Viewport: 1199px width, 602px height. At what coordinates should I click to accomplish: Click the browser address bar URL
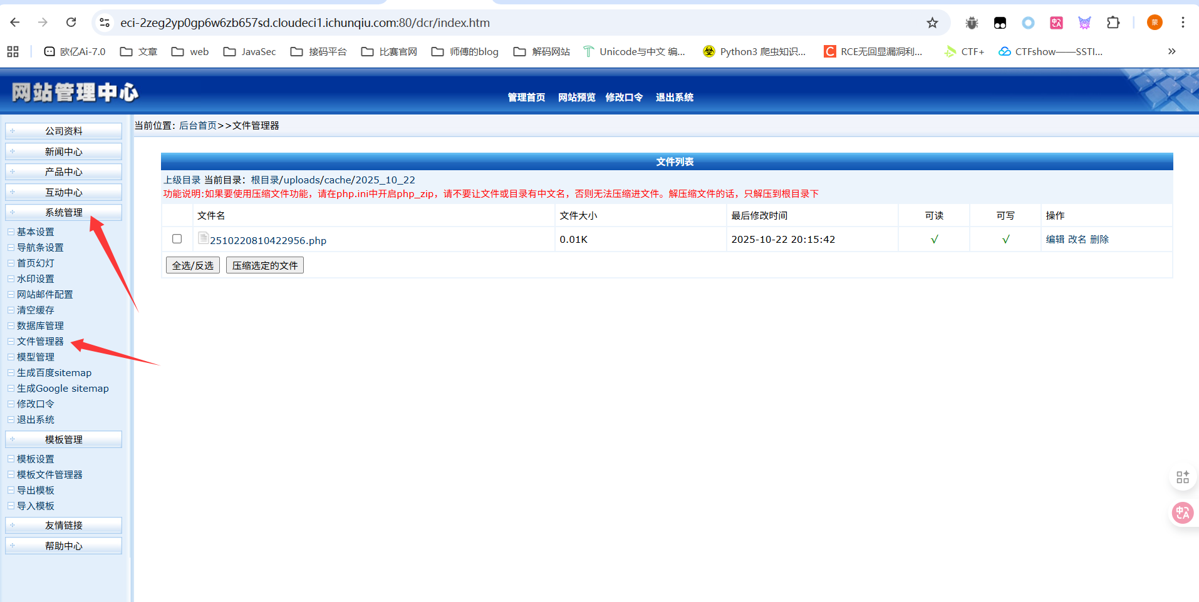[305, 23]
